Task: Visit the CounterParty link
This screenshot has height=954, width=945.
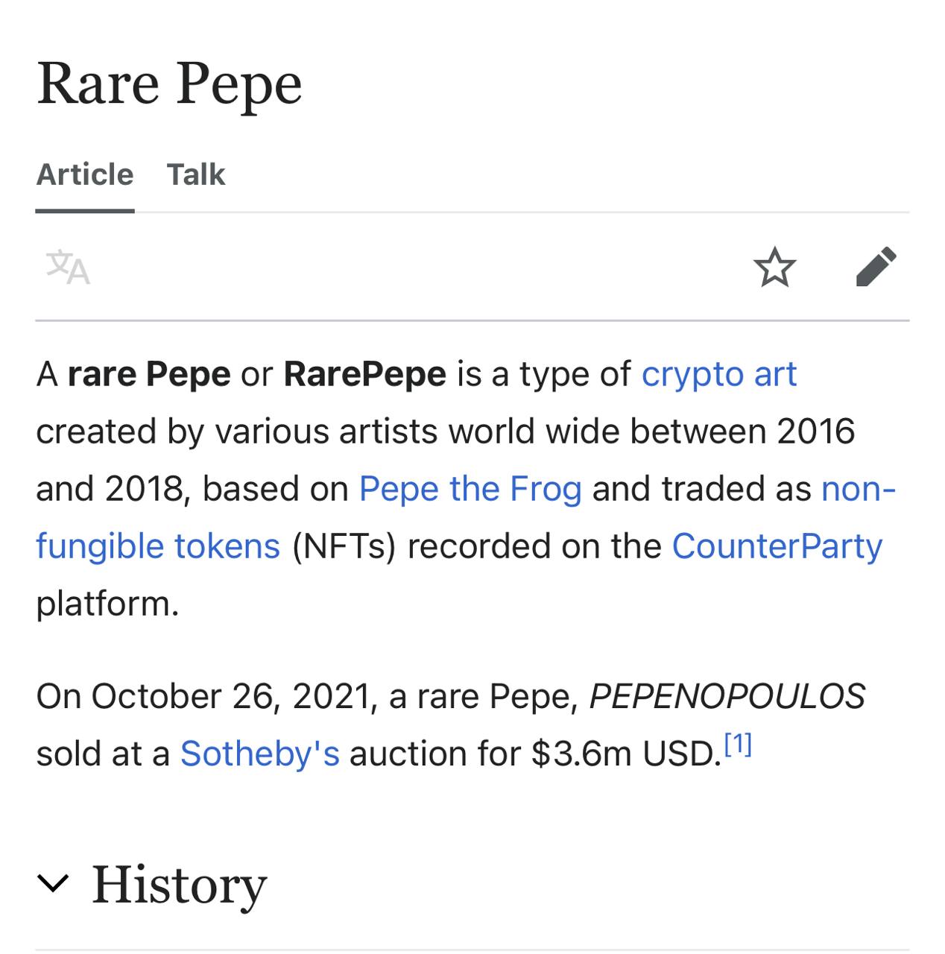Action: click(777, 546)
